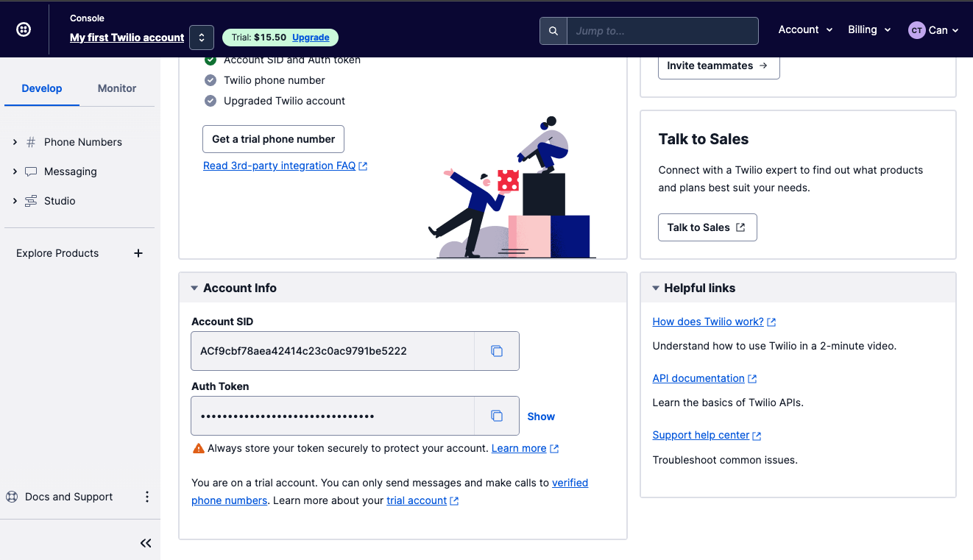Click the CT user avatar

coord(916,30)
